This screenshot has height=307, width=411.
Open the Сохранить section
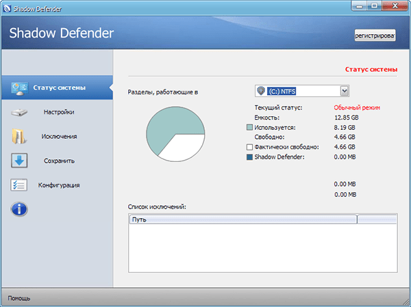tap(59, 161)
